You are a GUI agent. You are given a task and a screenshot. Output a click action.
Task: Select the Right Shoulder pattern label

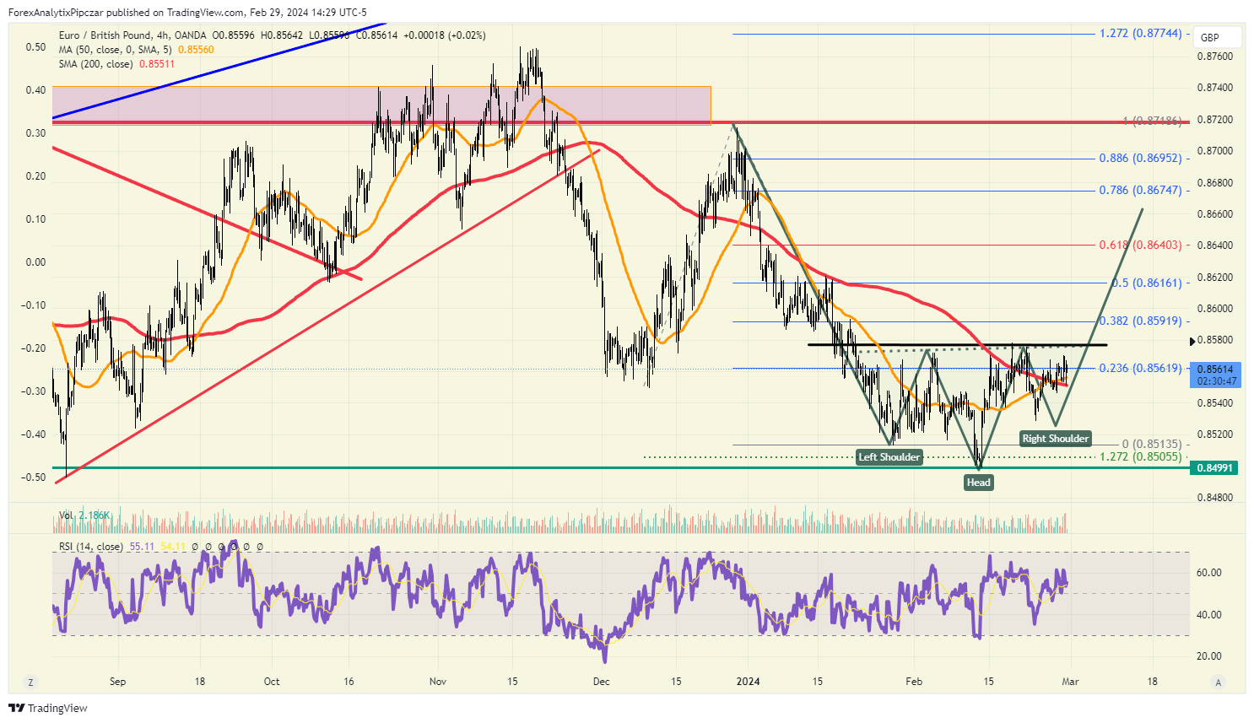(1056, 439)
